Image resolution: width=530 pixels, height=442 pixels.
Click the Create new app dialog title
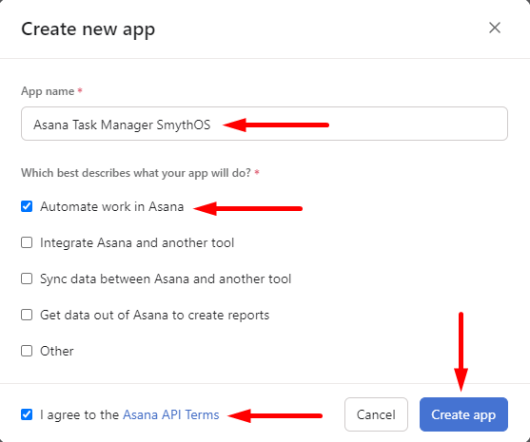click(x=88, y=29)
